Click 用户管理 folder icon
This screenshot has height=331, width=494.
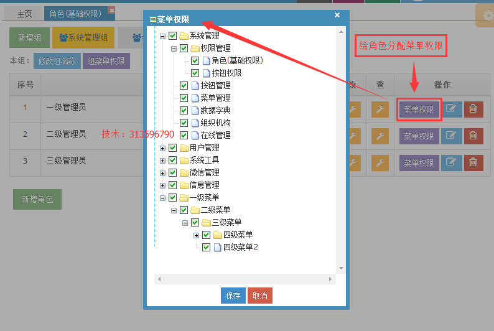tap(184, 147)
